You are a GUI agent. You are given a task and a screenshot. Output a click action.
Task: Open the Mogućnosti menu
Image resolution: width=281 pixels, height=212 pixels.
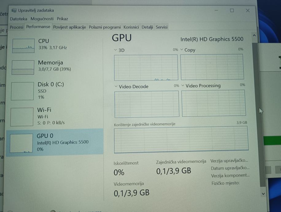pos(42,19)
